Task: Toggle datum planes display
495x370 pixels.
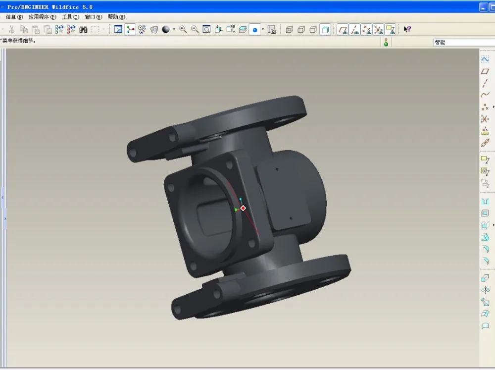Action: 343,30
